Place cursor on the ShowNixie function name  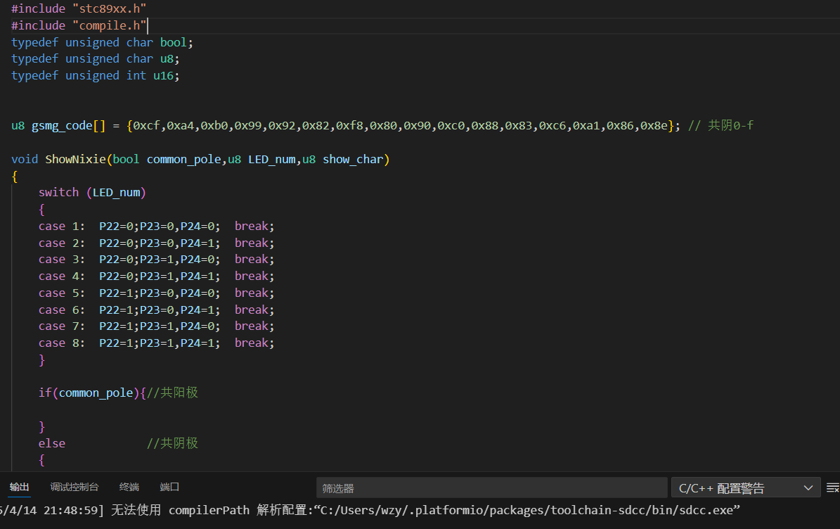point(75,159)
